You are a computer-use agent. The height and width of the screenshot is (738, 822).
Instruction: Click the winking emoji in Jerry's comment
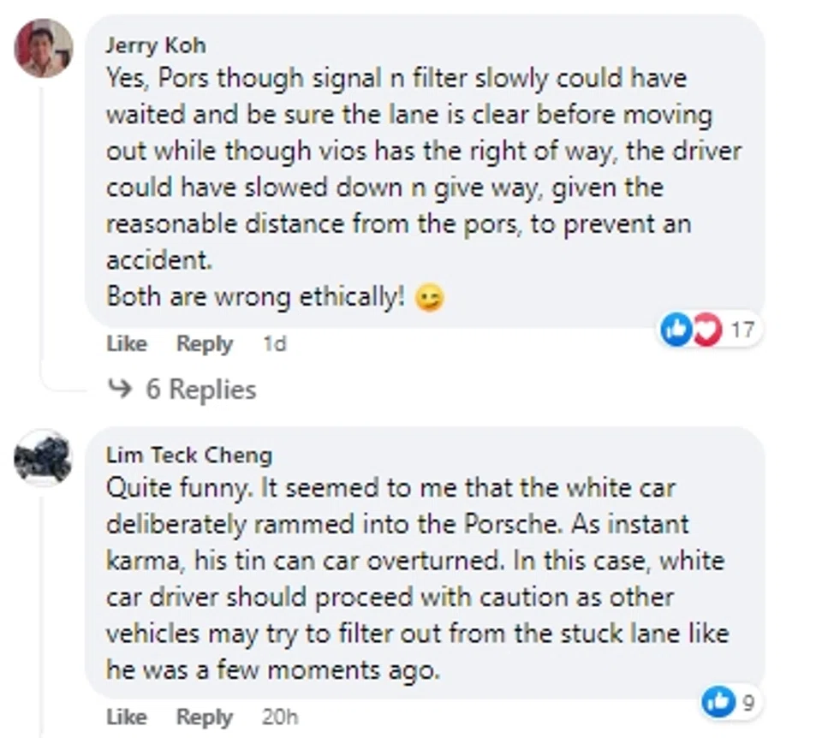pyautogui.click(x=429, y=299)
